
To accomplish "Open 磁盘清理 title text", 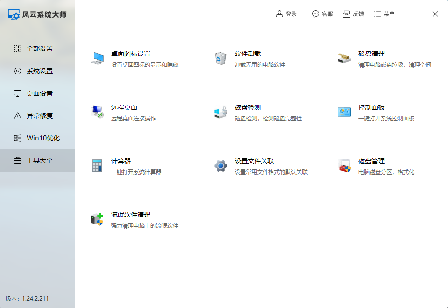I will pos(371,54).
